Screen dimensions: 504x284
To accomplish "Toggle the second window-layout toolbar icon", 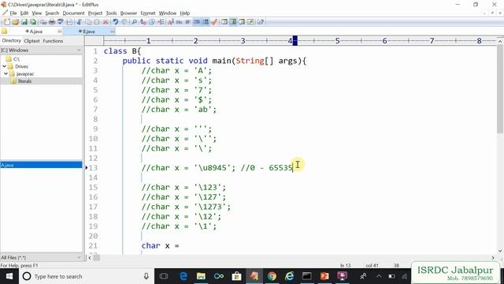I will coord(233,22).
